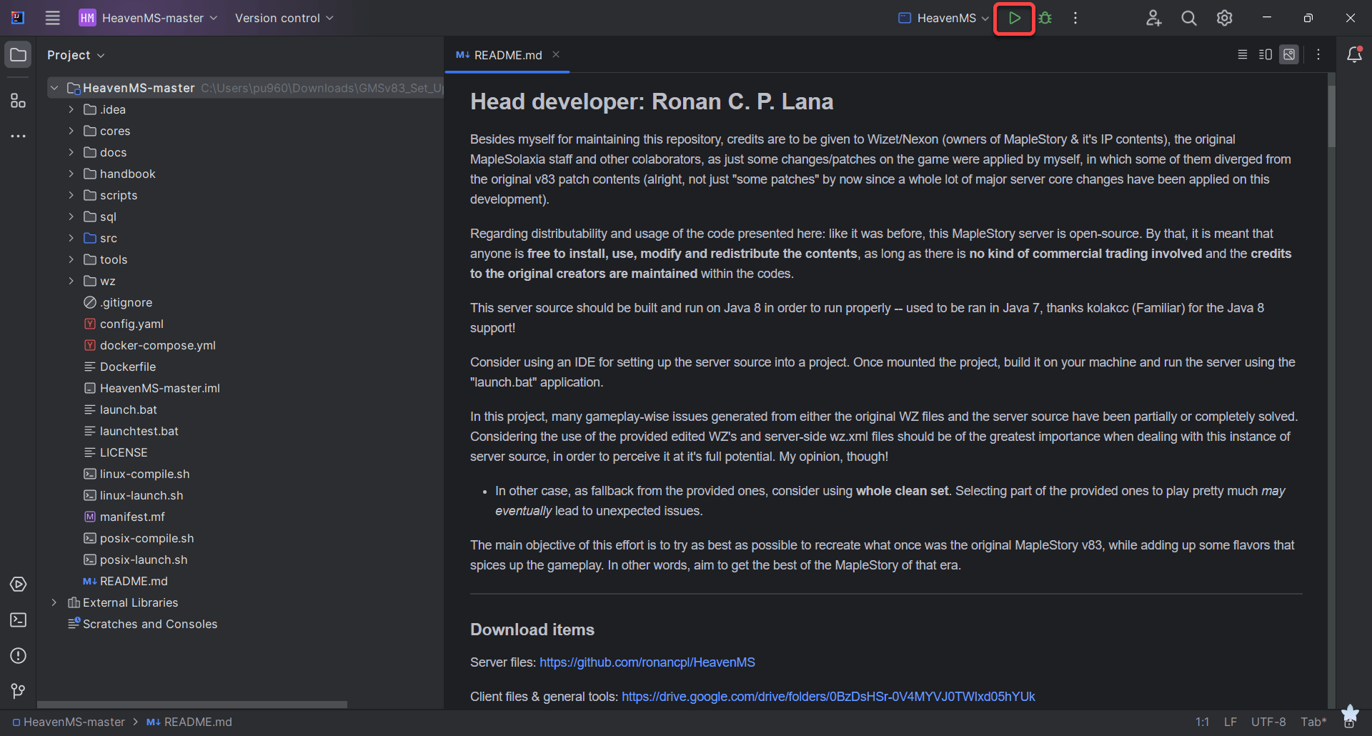
Task: Run the HeavenMS configuration
Action: pos(1014,19)
